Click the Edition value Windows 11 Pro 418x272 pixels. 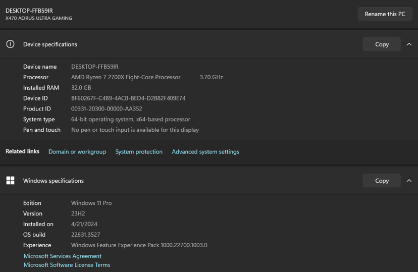point(91,203)
